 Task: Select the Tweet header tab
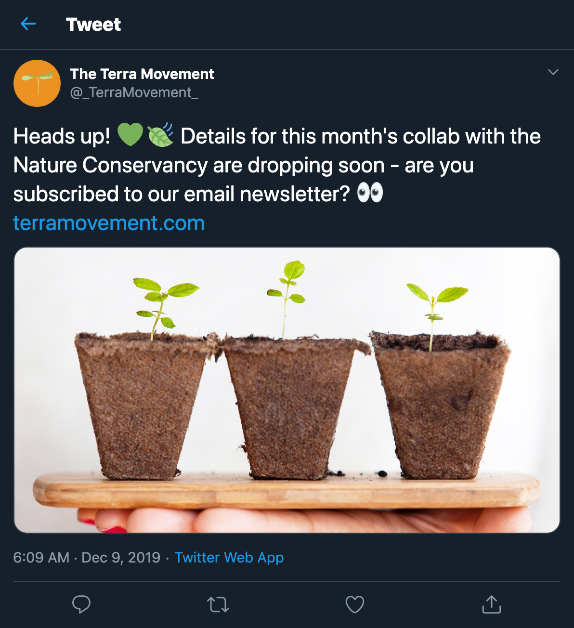point(94,24)
